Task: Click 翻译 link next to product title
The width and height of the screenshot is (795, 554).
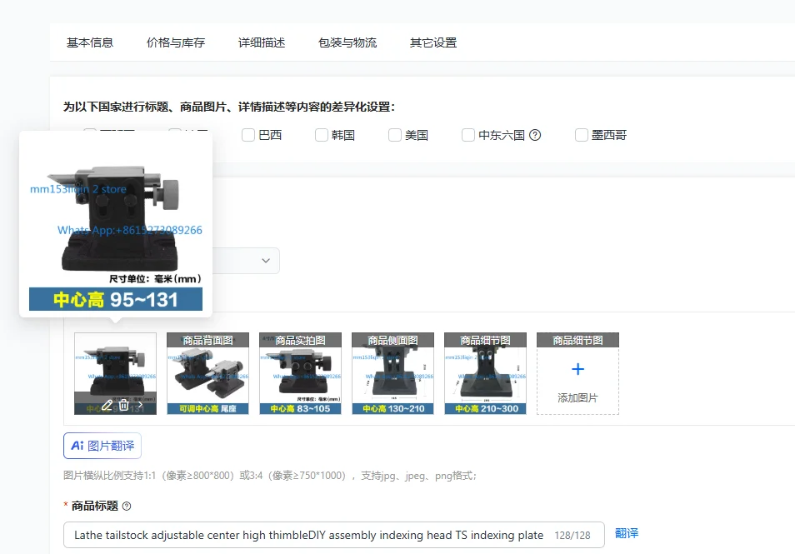Action: 627,533
